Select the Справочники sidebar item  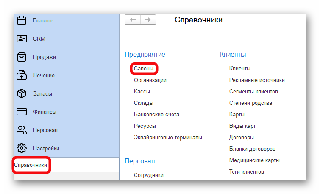point(31,165)
